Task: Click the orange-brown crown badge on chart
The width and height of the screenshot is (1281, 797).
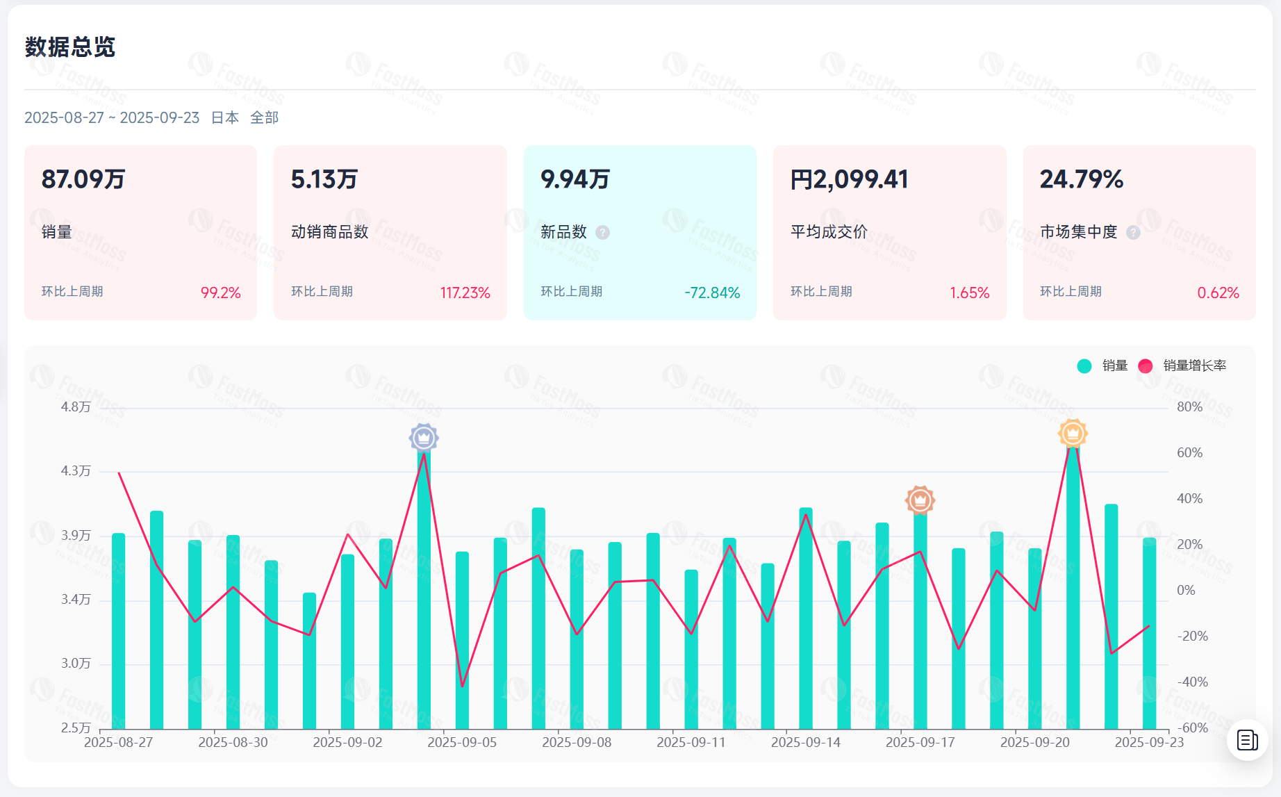Action: (920, 500)
